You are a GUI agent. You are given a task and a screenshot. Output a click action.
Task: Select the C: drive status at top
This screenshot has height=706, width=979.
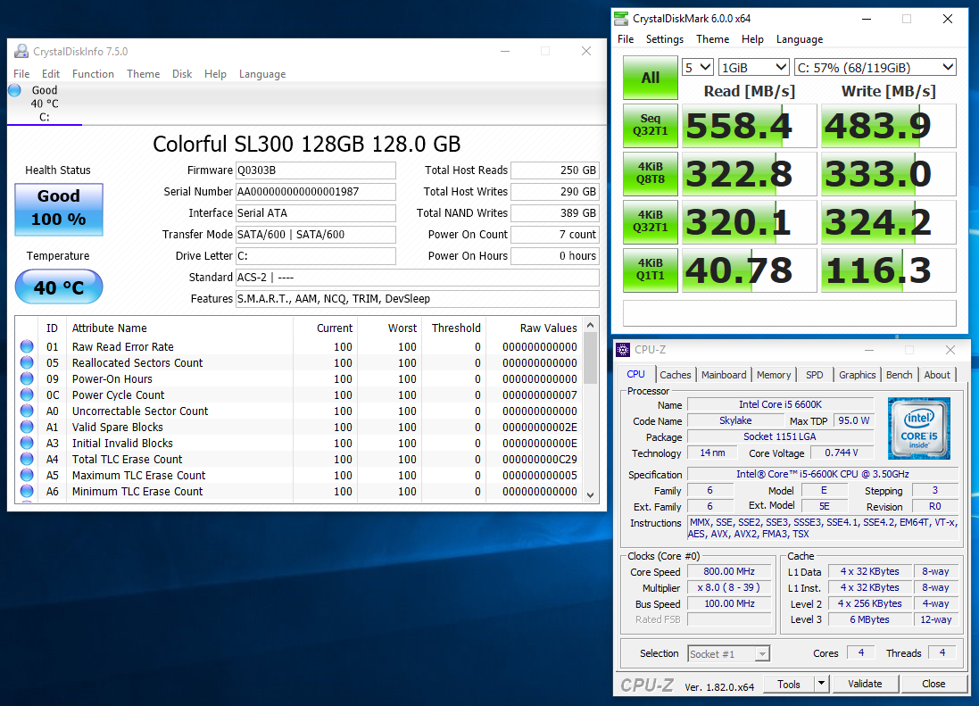coord(44,104)
